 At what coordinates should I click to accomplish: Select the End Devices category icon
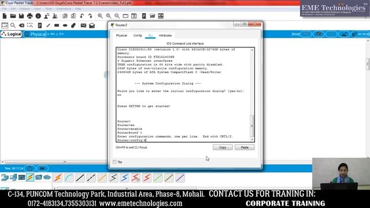point(13,177)
